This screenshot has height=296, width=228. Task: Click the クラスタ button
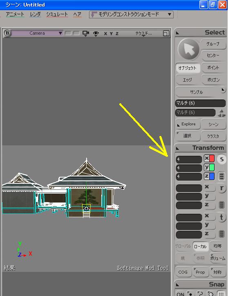(213, 136)
